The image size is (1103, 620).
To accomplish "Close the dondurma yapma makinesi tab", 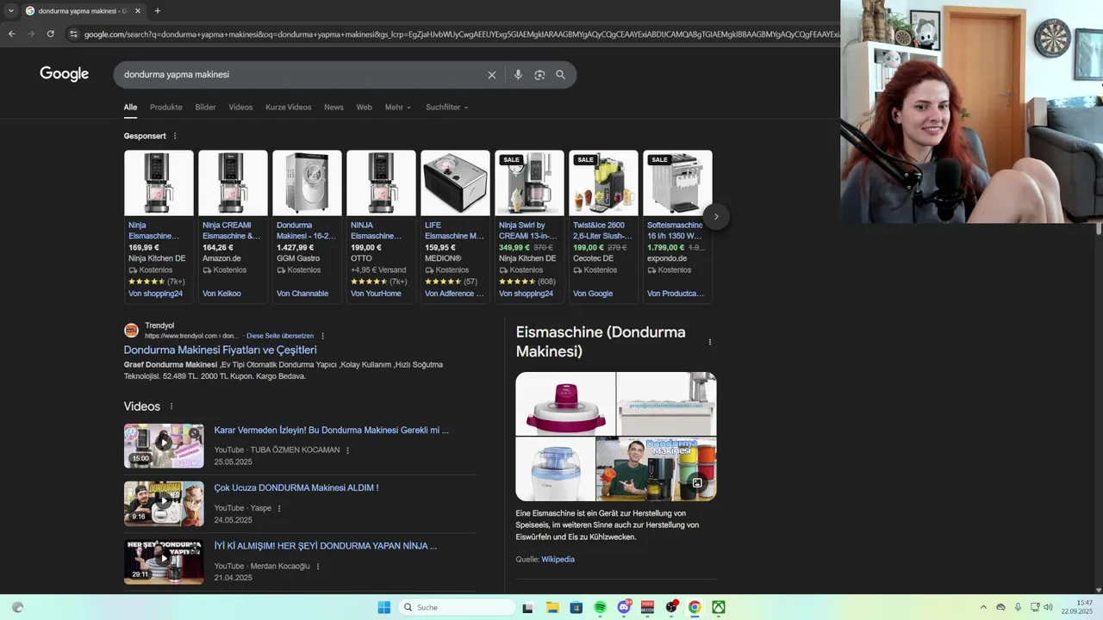I will (138, 11).
